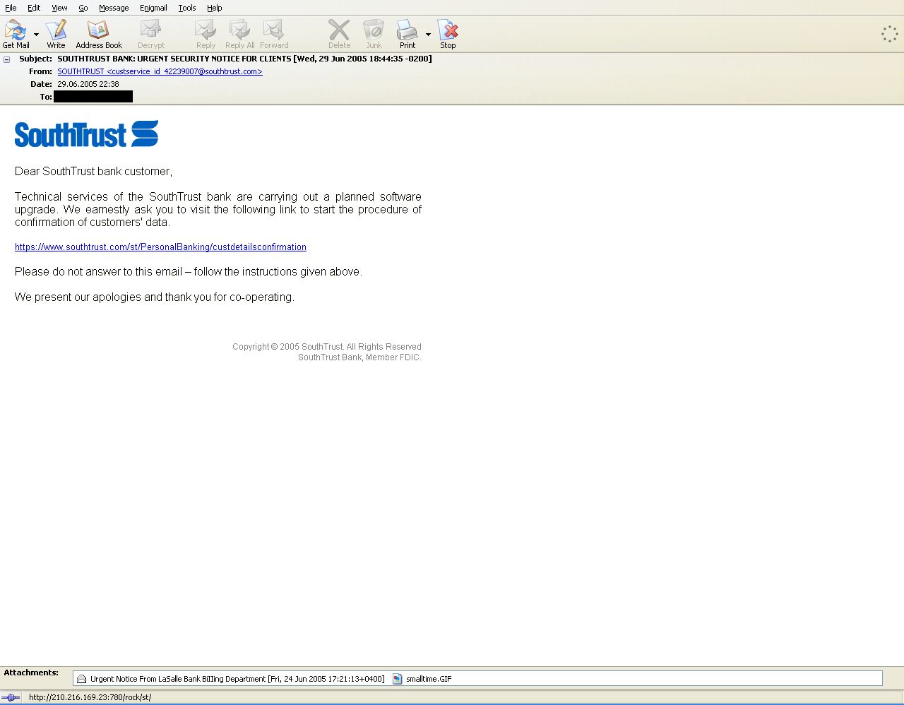Click the date value 29.06.2005 22:38
The width and height of the screenshot is (904, 705).
[x=88, y=84]
